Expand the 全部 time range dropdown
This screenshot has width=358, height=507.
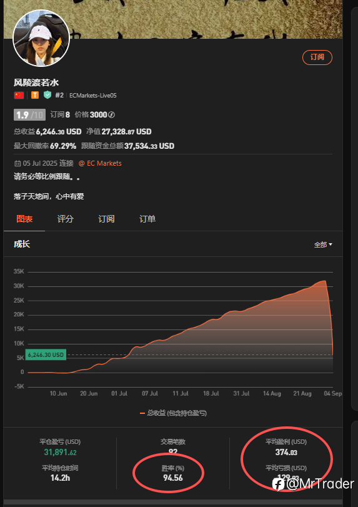[323, 245]
